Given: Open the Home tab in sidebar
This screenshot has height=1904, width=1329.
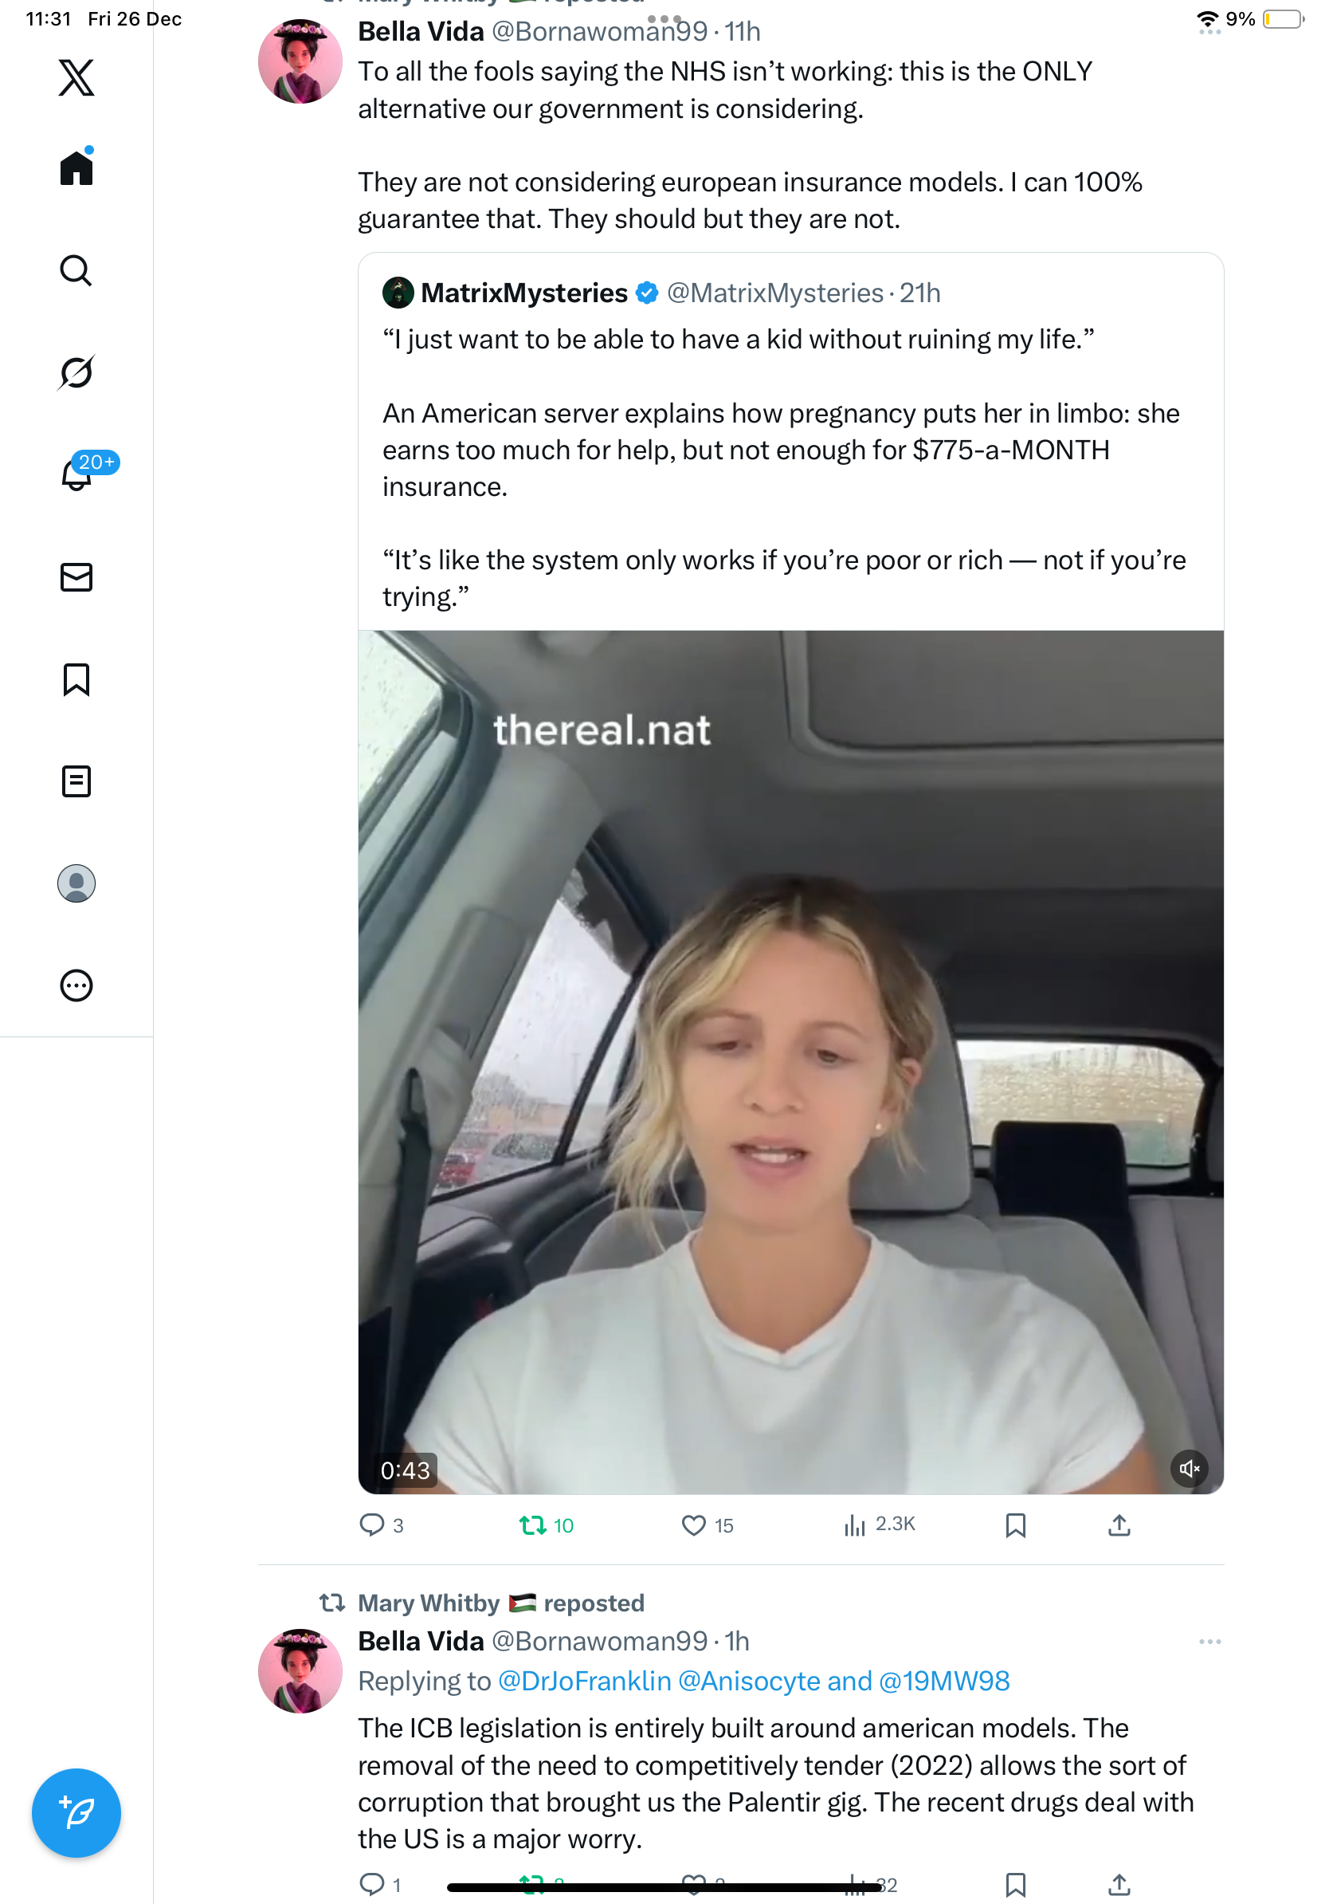Looking at the screenshot, I should pos(76,168).
